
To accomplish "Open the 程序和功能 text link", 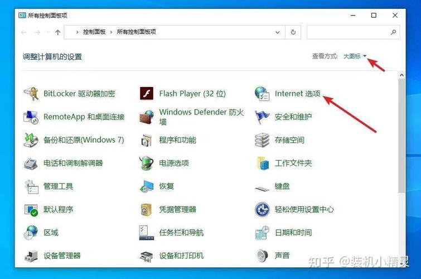I will [x=177, y=140].
